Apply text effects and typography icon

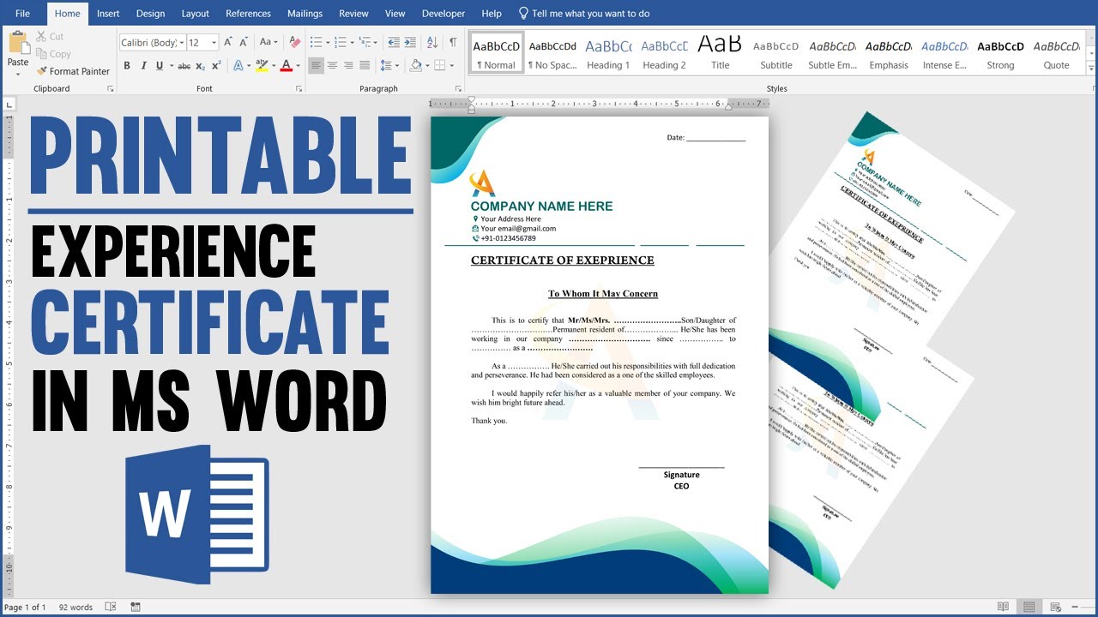pyautogui.click(x=238, y=66)
